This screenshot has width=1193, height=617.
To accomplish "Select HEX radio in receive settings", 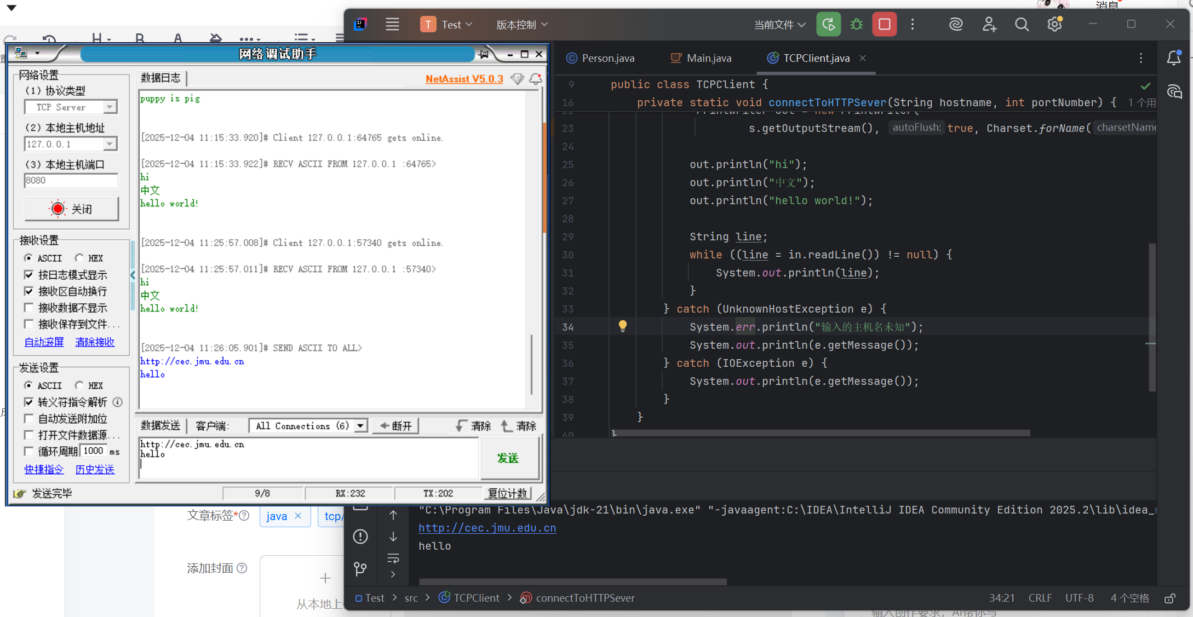I will pos(80,258).
